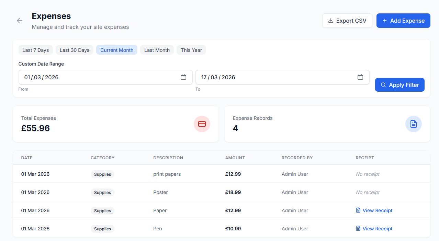Click the back arrow beside Expenses
439x241 pixels.
point(20,21)
